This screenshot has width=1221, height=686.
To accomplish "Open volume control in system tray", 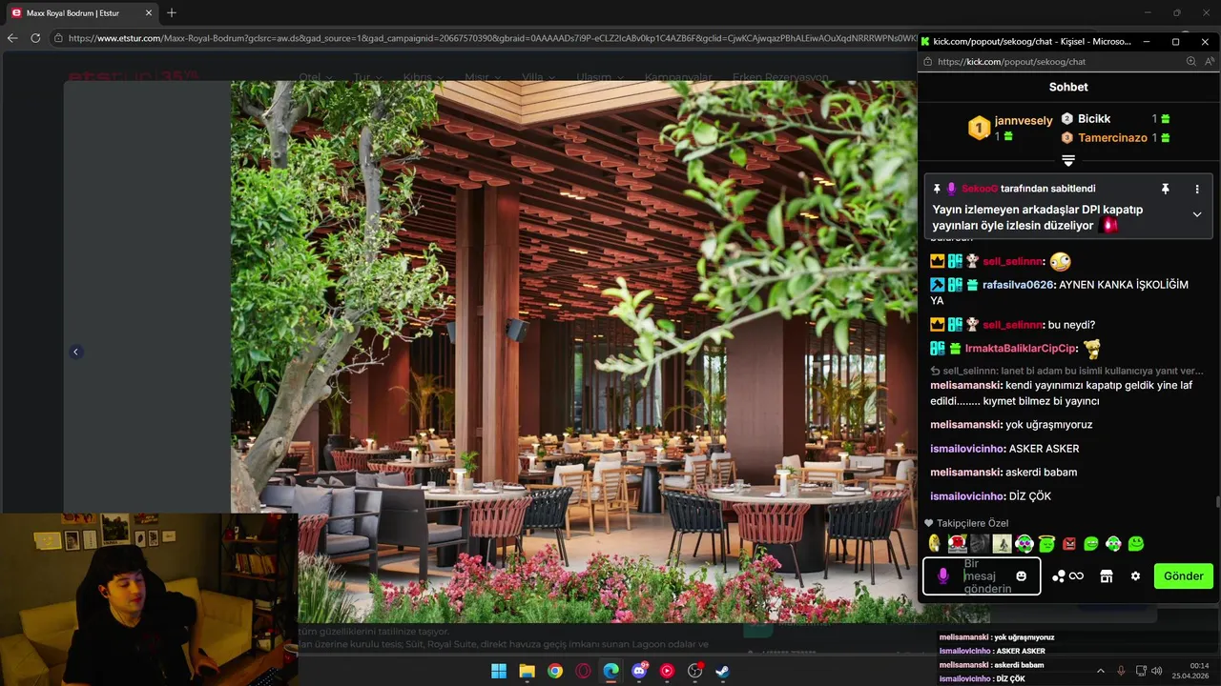I will pyautogui.click(x=1157, y=671).
